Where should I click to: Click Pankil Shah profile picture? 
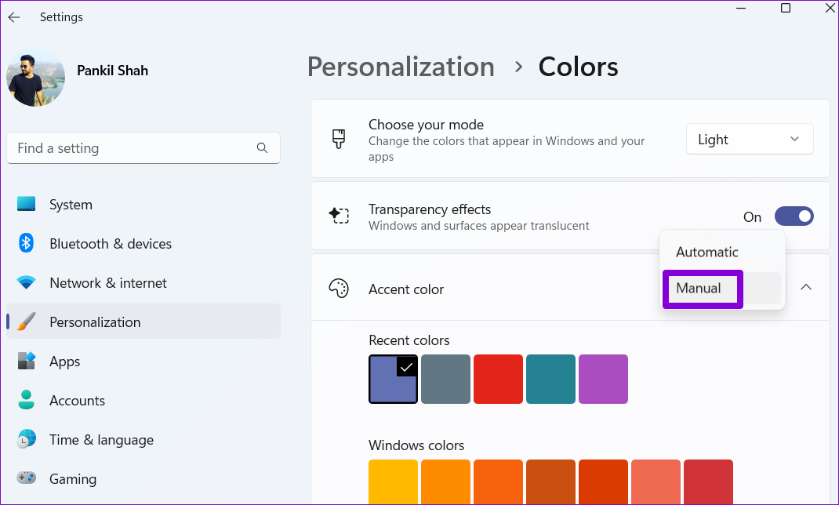pyautogui.click(x=36, y=78)
